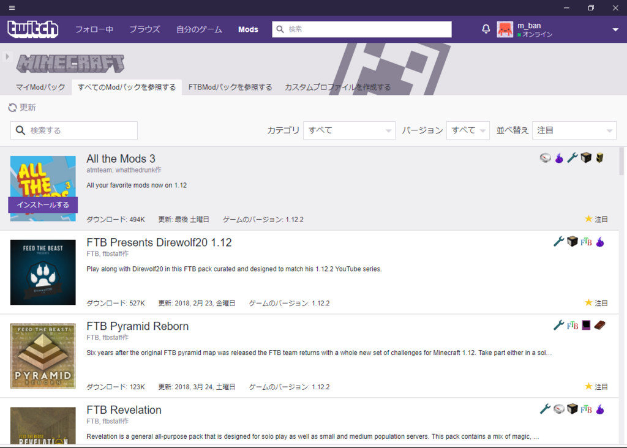Viewport: 627px width, 448px height.
Task: Click star 注目 on FTB Presents Direwolf20
Action: coord(596,302)
